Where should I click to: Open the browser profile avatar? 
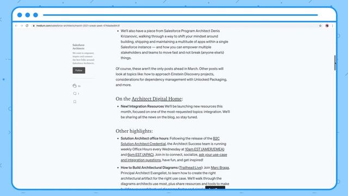point(327,26)
